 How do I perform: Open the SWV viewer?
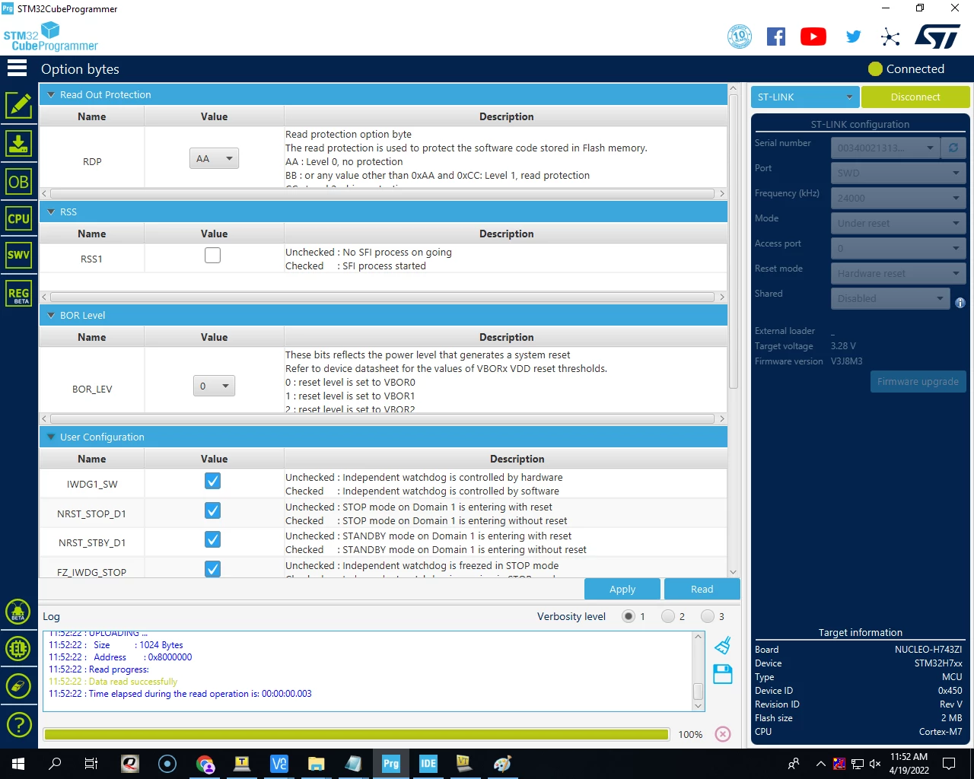tap(18, 255)
